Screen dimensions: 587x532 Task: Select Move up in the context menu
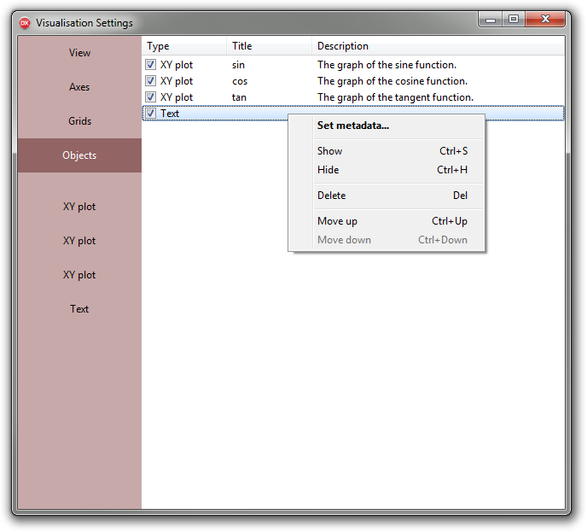(338, 221)
